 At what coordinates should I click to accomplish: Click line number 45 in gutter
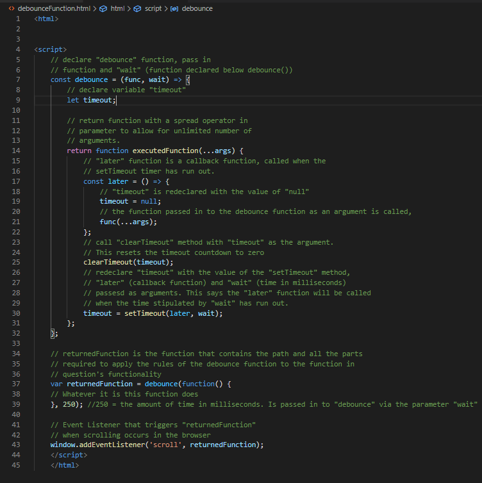pyautogui.click(x=16, y=465)
